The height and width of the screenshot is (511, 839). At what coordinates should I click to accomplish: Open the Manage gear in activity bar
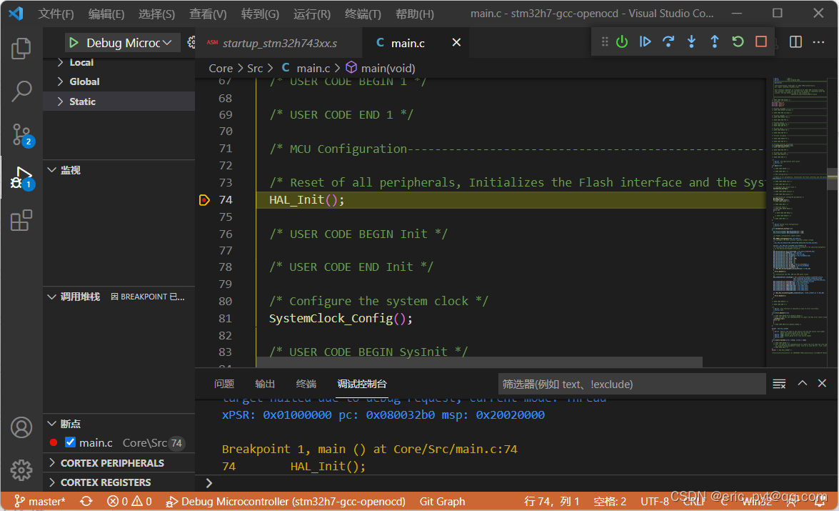click(21, 470)
